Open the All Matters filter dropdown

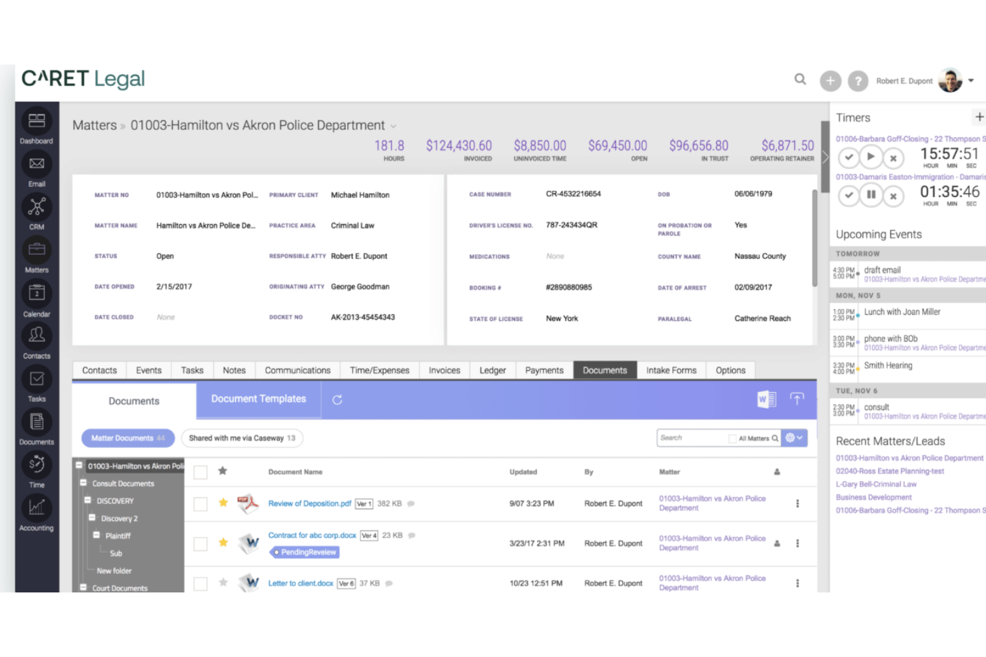click(x=753, y=438)
